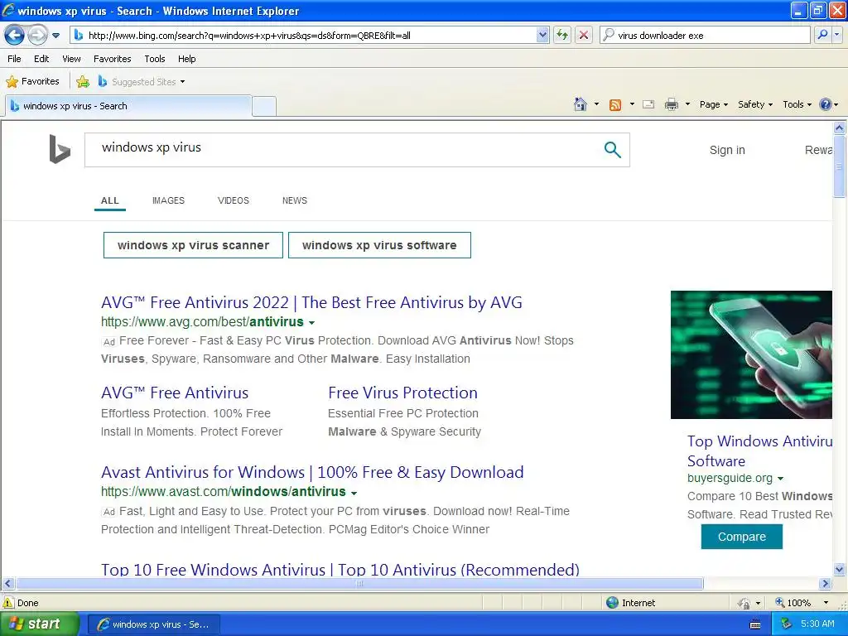Open the Safety command bar menu

tap(755, 104)
